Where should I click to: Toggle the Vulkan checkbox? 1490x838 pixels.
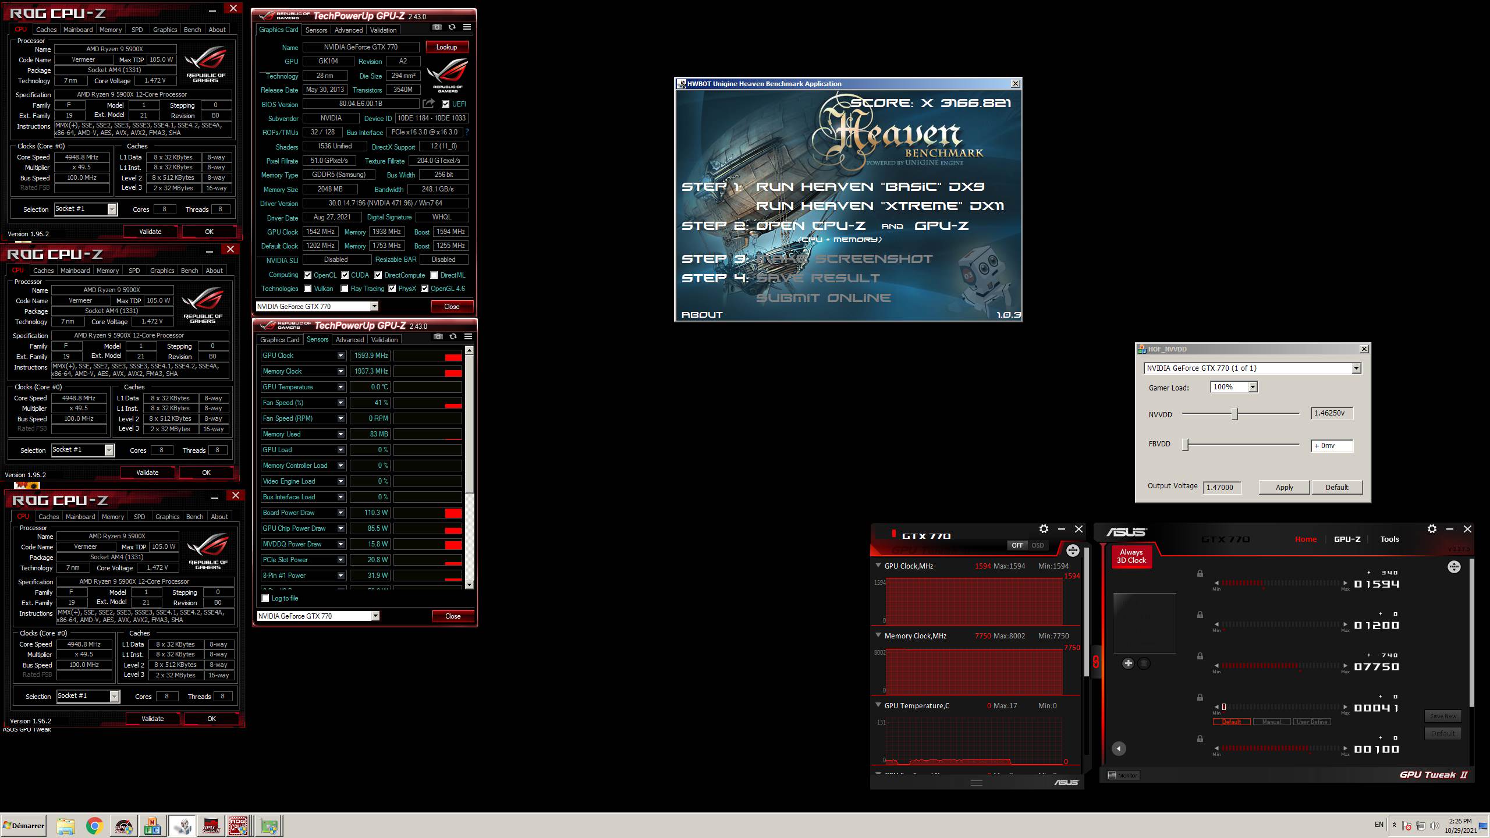pos(308,289)
